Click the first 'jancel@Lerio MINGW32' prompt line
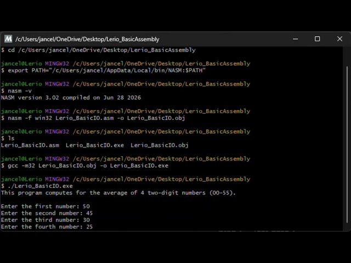351x263 pixels. pyautogui.click(x=126, y=64)
